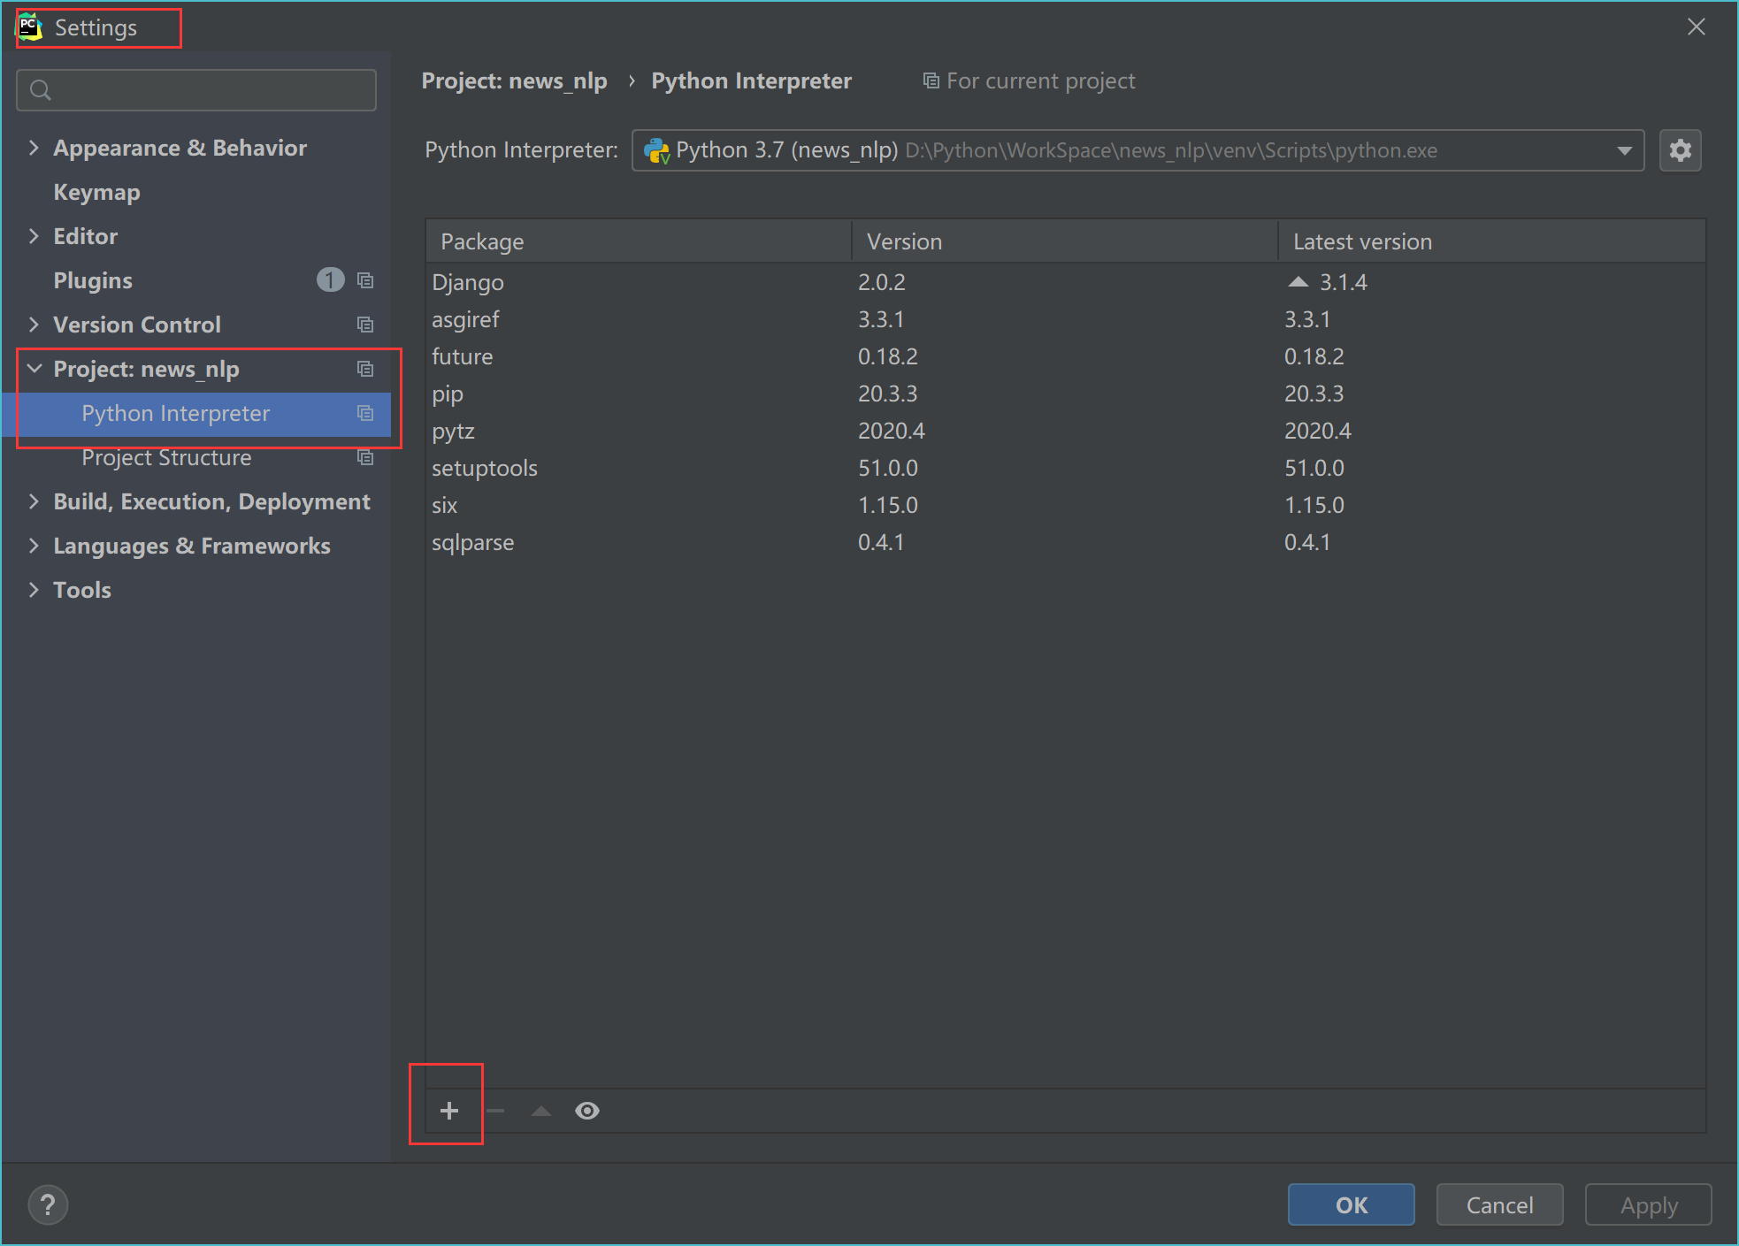Image resolution: width=1739 pixels, height=1246 pixels.
Task: Click the copy icon beside Plugins
Action: click(365, 280)
